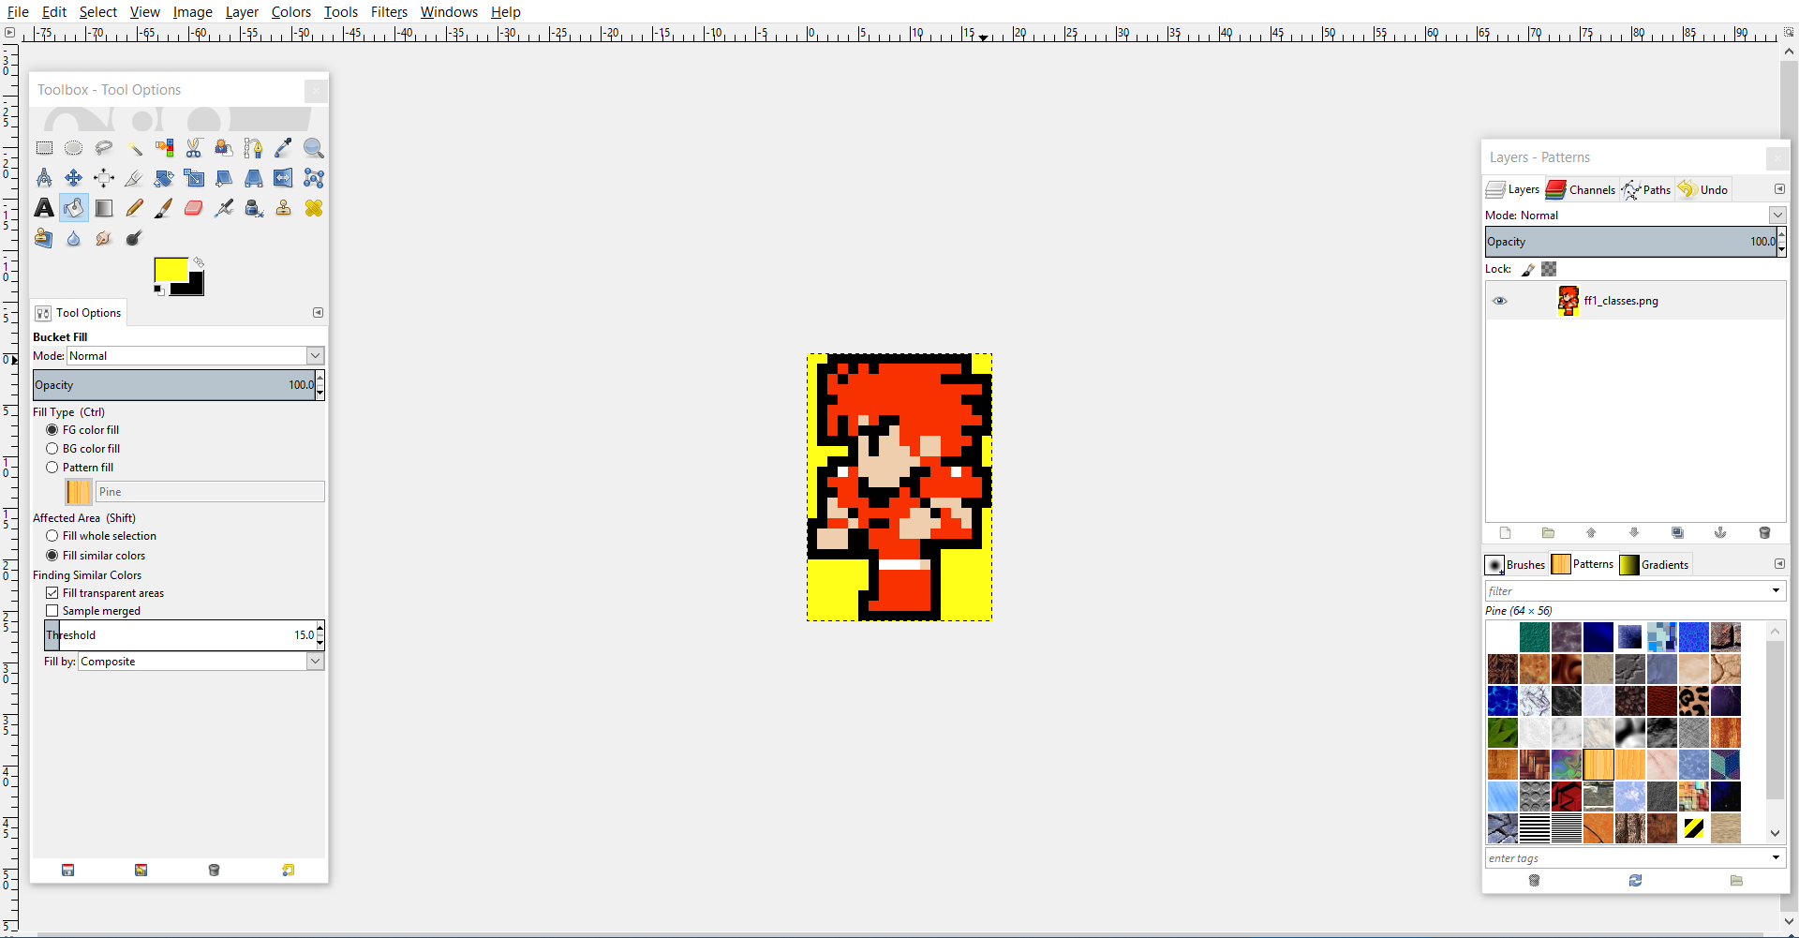Select the Rectangle Select tool
1799x938 pixels.
pos(44,148)
